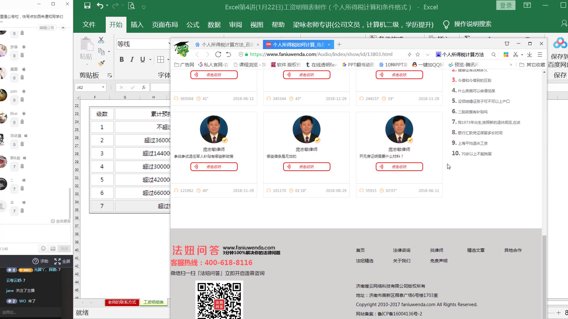Switch to the 页面布局 ribbon tab
Screen dimensions: 568x319
165,25
